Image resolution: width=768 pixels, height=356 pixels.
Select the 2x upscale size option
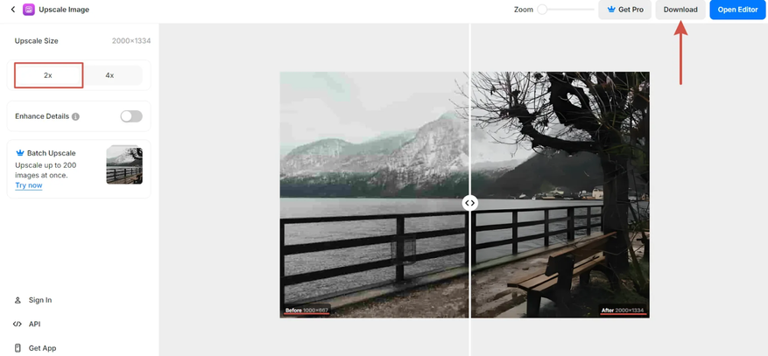(x=48, y=75)
